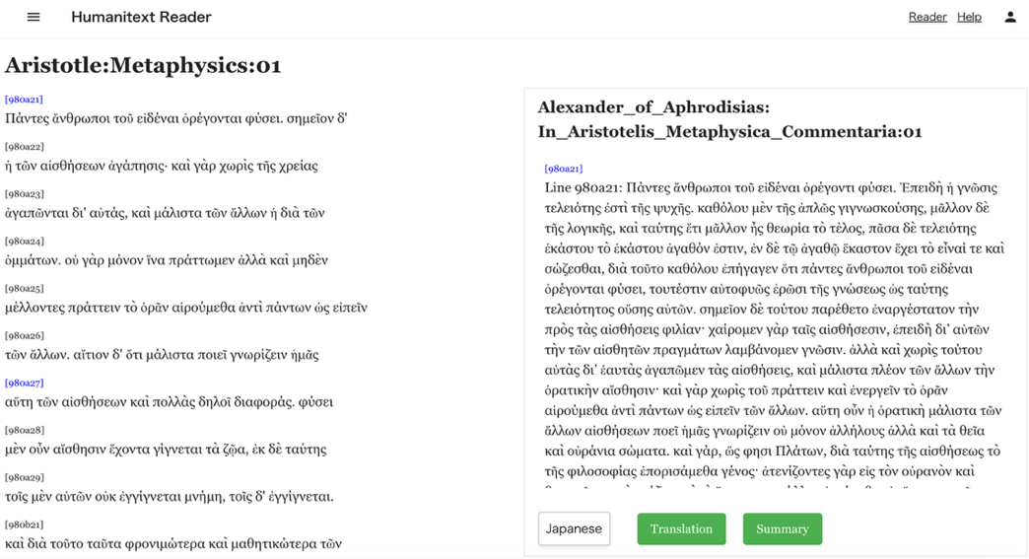Click the 980a21 link in Alexander's commentary

(564, 169)
